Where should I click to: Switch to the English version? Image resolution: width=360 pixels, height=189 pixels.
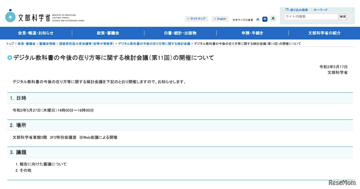tap(220, 19)
